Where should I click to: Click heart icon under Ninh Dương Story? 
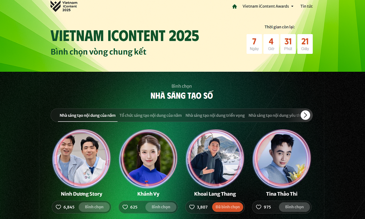click(58, 207)
